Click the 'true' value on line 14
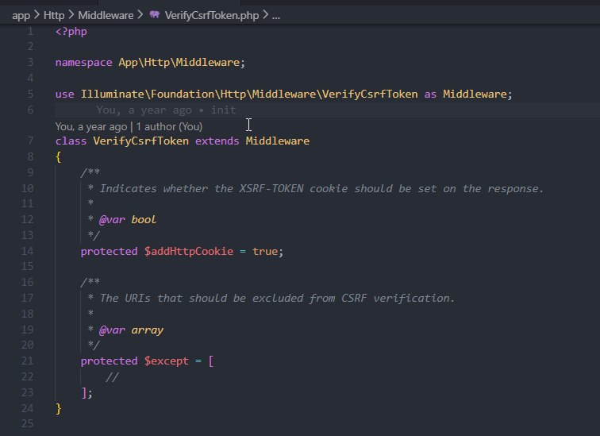 coord(265,252)
